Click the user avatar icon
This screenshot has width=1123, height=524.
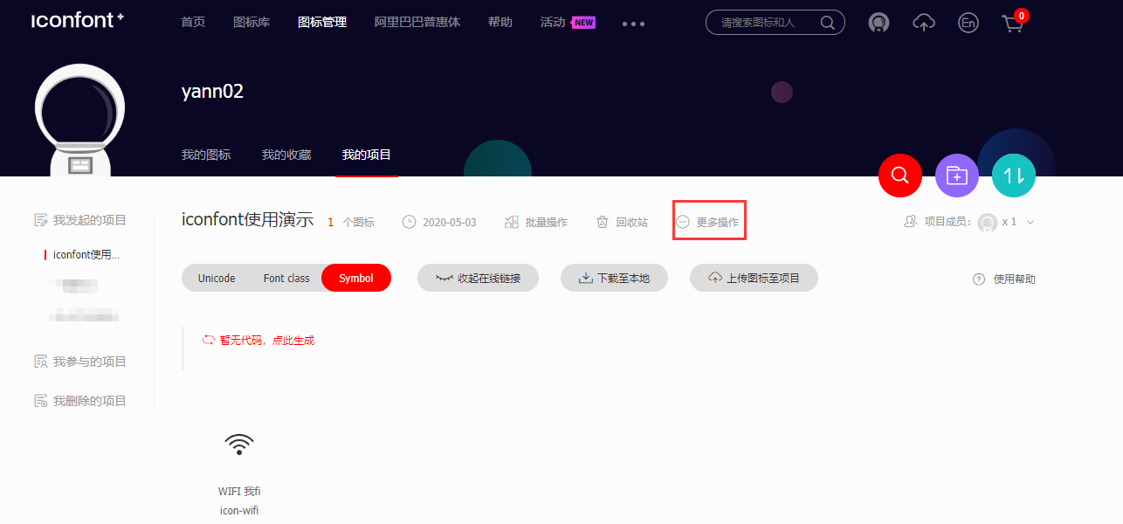878,22
